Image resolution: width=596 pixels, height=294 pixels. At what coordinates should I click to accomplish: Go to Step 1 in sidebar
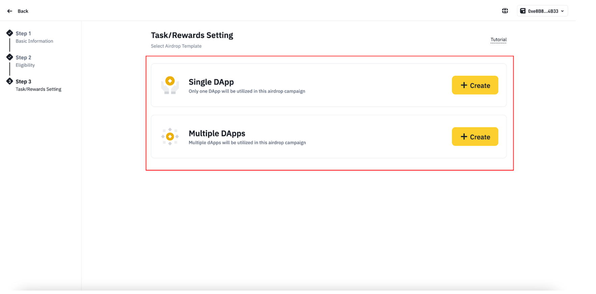click(x=23, y=33)
